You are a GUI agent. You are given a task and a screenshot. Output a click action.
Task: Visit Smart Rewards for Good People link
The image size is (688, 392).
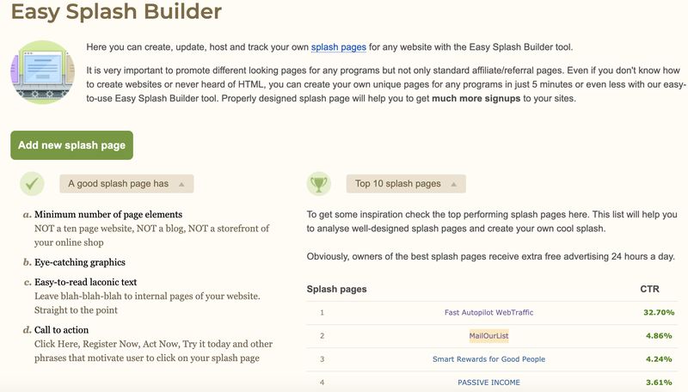point(488,358)
